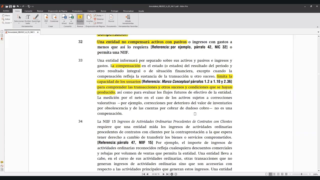Convert document to Word
Image resolution: width=320 pixels, height=180 pixels.
[64, 19]
